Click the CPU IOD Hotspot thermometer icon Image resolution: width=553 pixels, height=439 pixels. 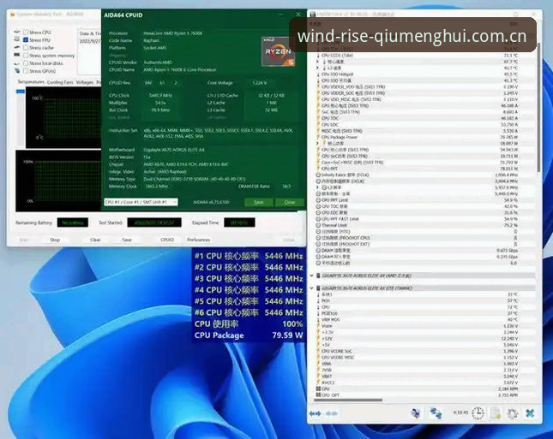pyautogui.click(x=318, y=74)
